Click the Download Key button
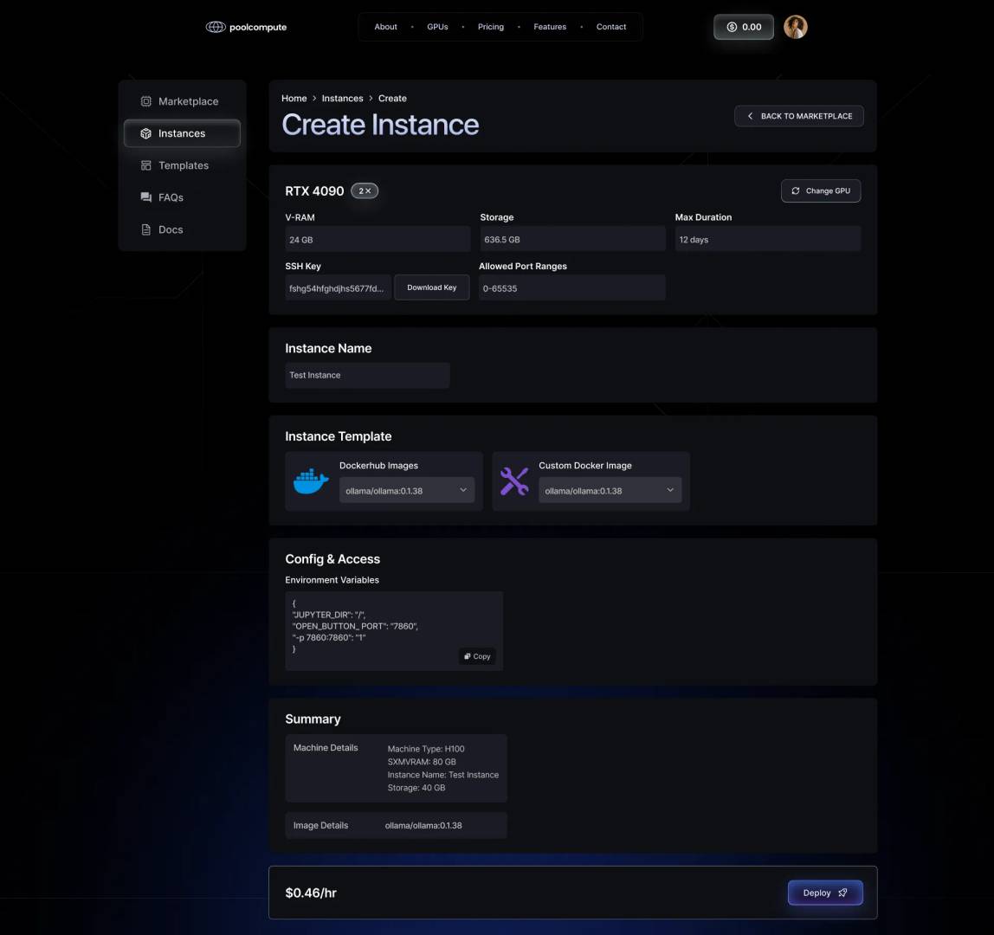Screen dimensions: 994x935 pos(432,287)
